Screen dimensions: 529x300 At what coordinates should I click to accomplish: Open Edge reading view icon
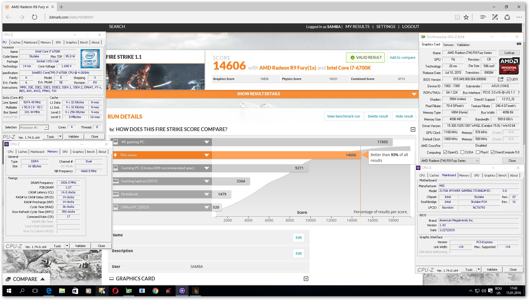(x=457, y=17)
